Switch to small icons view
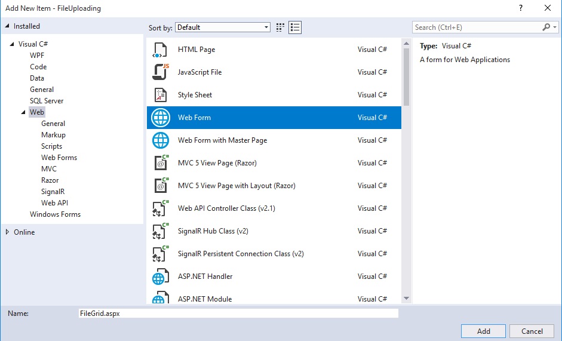Viewport: 562px width, 341px height. (x=281, y=27)
